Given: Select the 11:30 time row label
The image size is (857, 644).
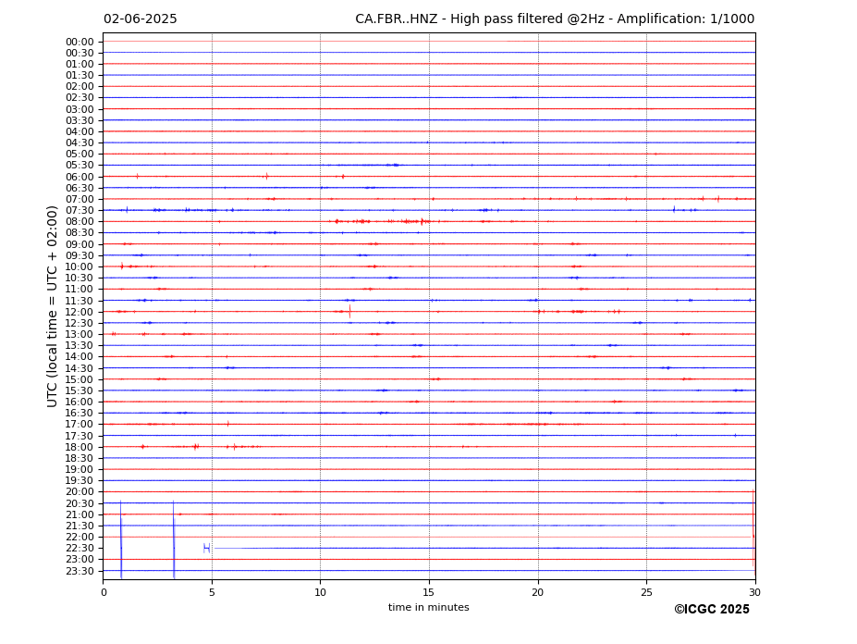Looking at the screenshot, I should pos(80,301).
